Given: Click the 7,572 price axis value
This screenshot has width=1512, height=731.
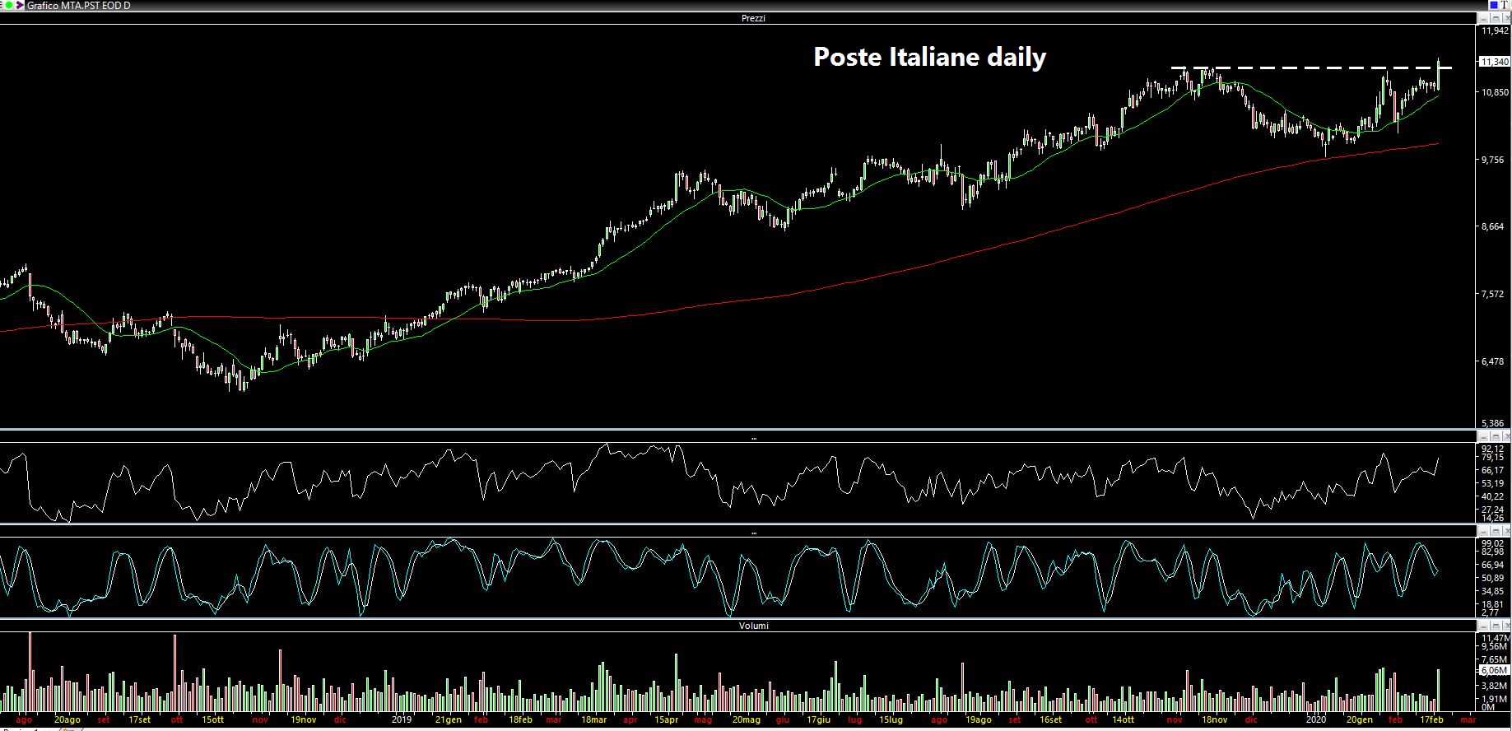Looking at the screenshot, I should click(1495, 294).
